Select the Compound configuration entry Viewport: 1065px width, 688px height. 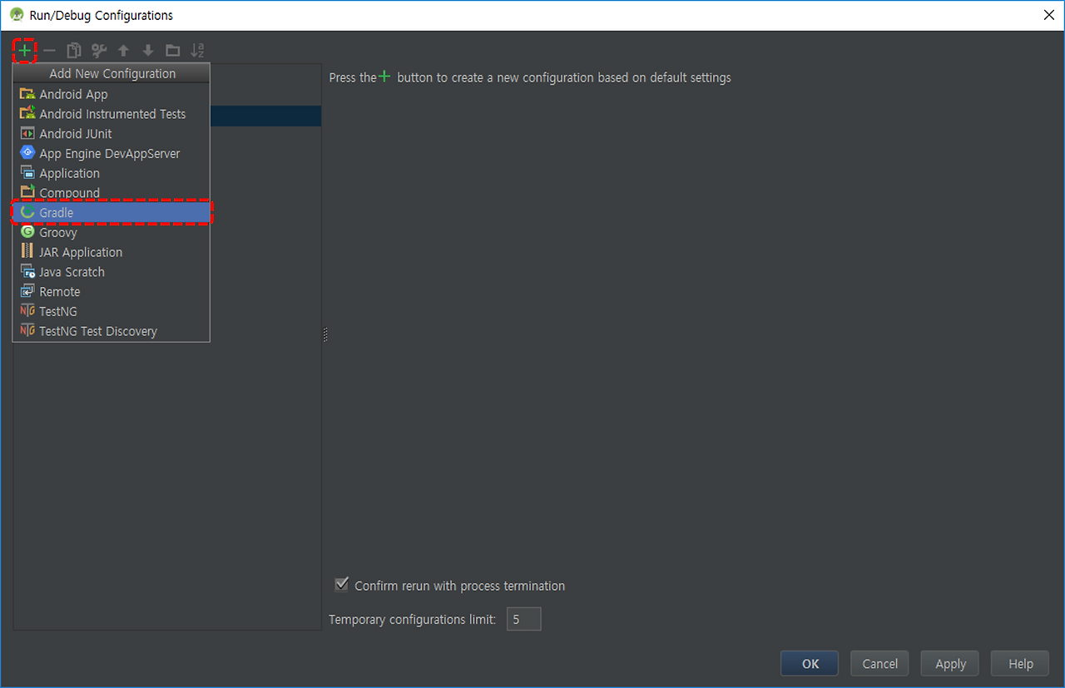coord(111,193)
